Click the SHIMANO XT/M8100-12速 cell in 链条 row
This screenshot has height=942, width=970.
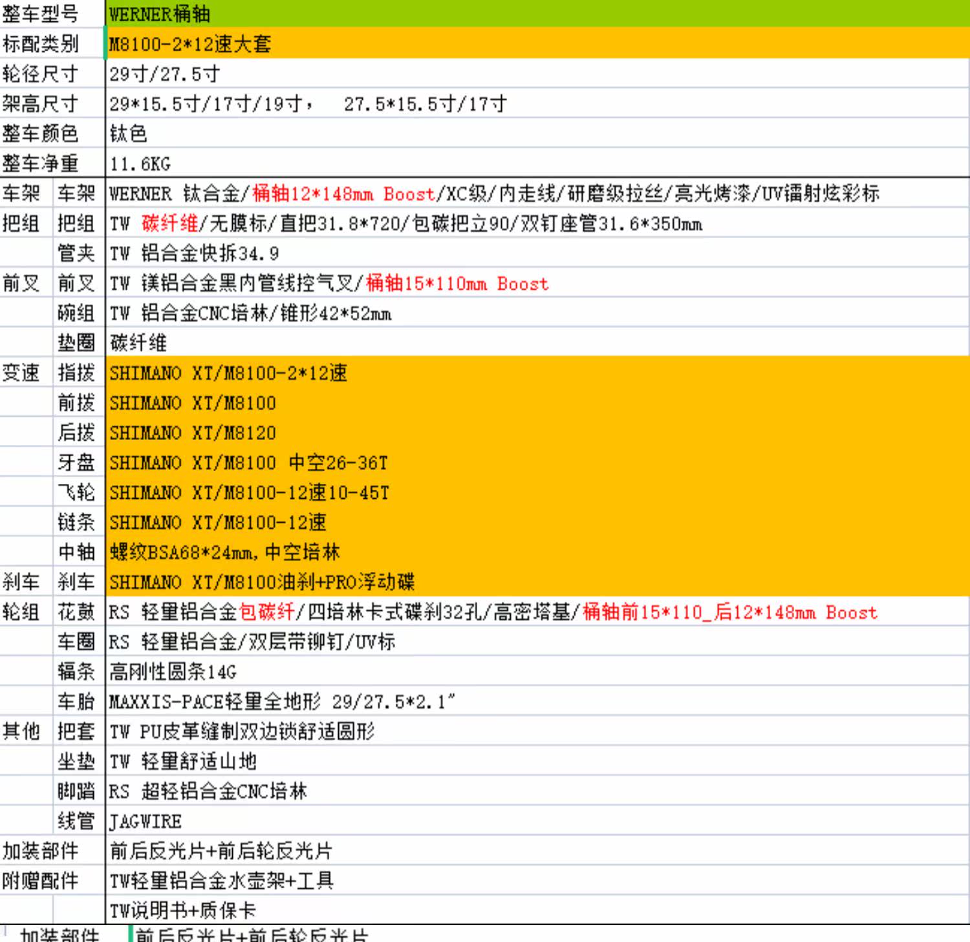[537, 521]
